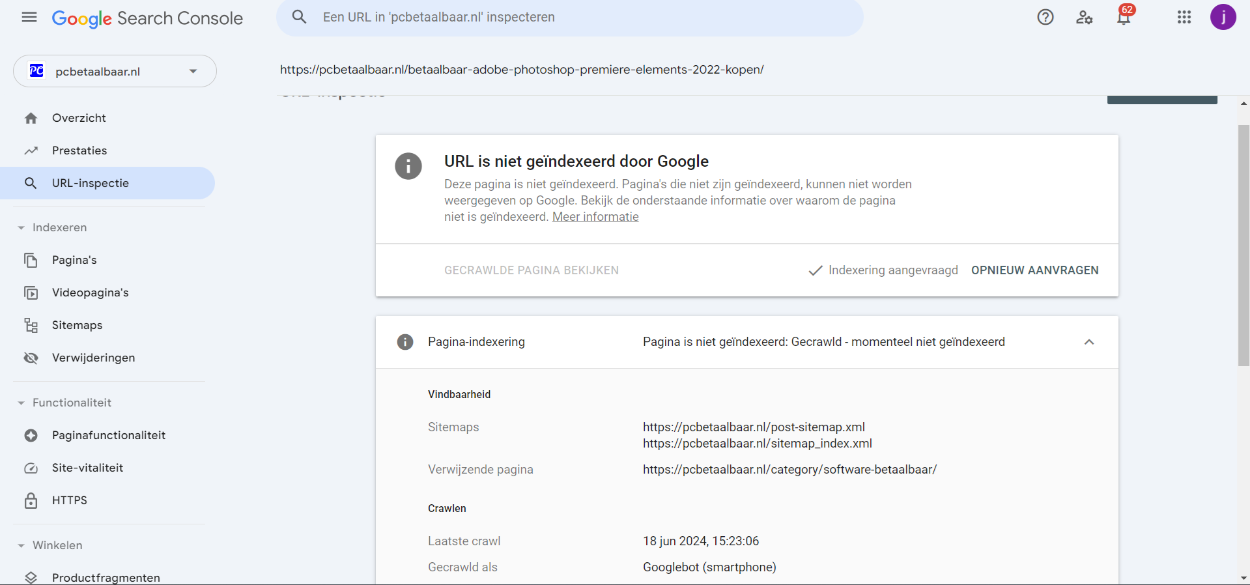The height and width of the screenshot is (585, 1250).
Task: Open the Help question mark icon
Action: tap(1045, 17)
